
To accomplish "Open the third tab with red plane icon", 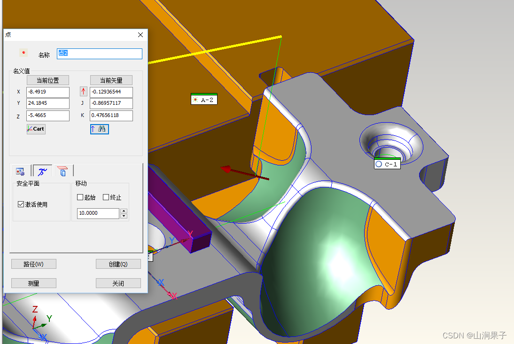I will 62,171.
